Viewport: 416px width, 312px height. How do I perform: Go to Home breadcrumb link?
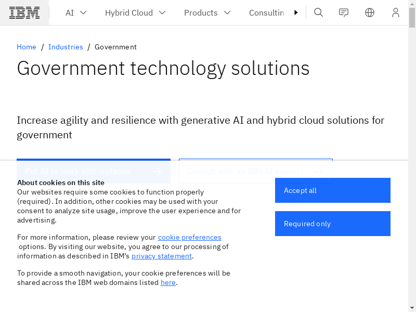click(27, 47)
